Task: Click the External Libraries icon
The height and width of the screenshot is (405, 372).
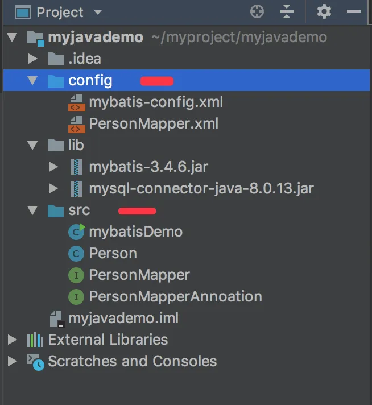Action: [x=35, y=340]
